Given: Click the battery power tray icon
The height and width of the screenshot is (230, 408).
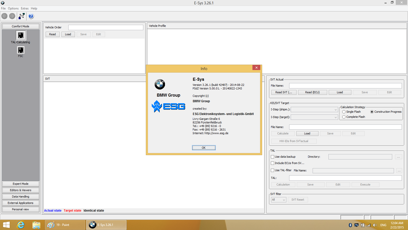Looking at the screenshot, I should pyautogui.click(x=363, y=225).
